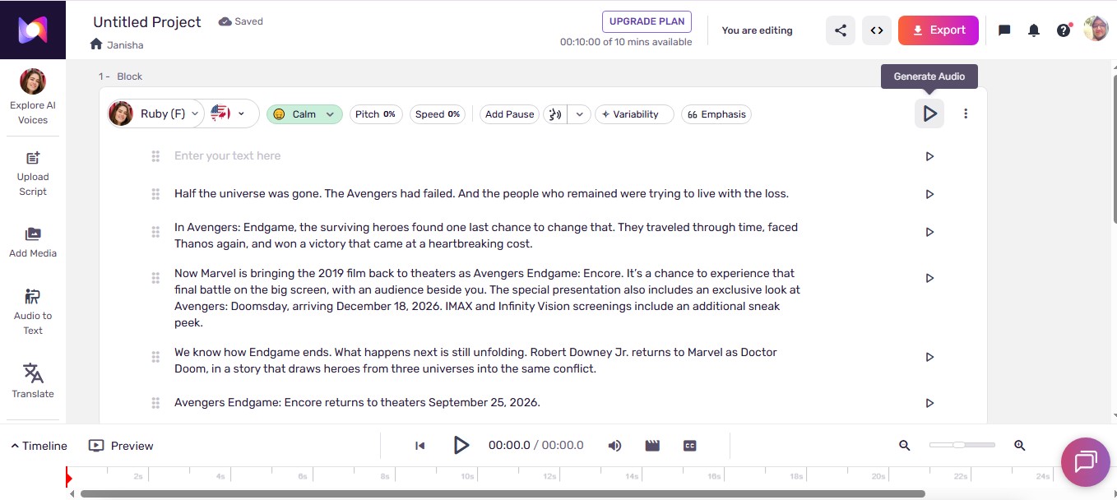Click drag handle beside 'Half the universe' line
1117x500 pixels.
coord(155,194)
